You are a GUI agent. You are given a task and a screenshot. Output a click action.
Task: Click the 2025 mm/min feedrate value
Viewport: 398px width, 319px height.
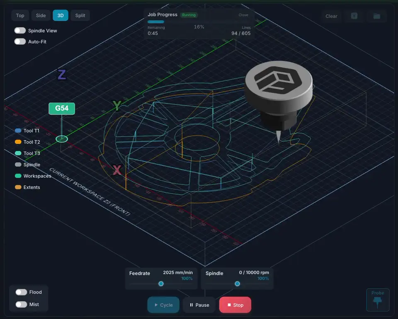[x=178, y=273]
